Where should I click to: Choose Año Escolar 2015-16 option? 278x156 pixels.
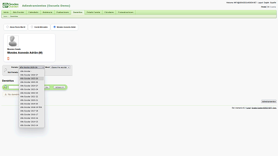[x=32, y=118]
